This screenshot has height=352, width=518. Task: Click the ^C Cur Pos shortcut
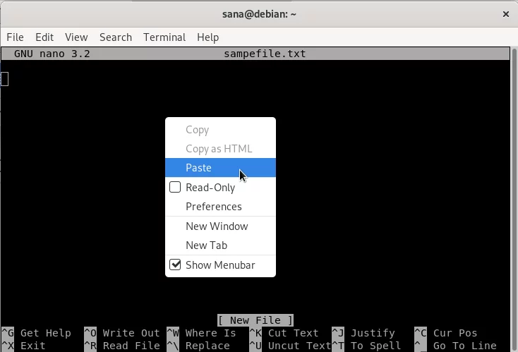pos(446,333)
